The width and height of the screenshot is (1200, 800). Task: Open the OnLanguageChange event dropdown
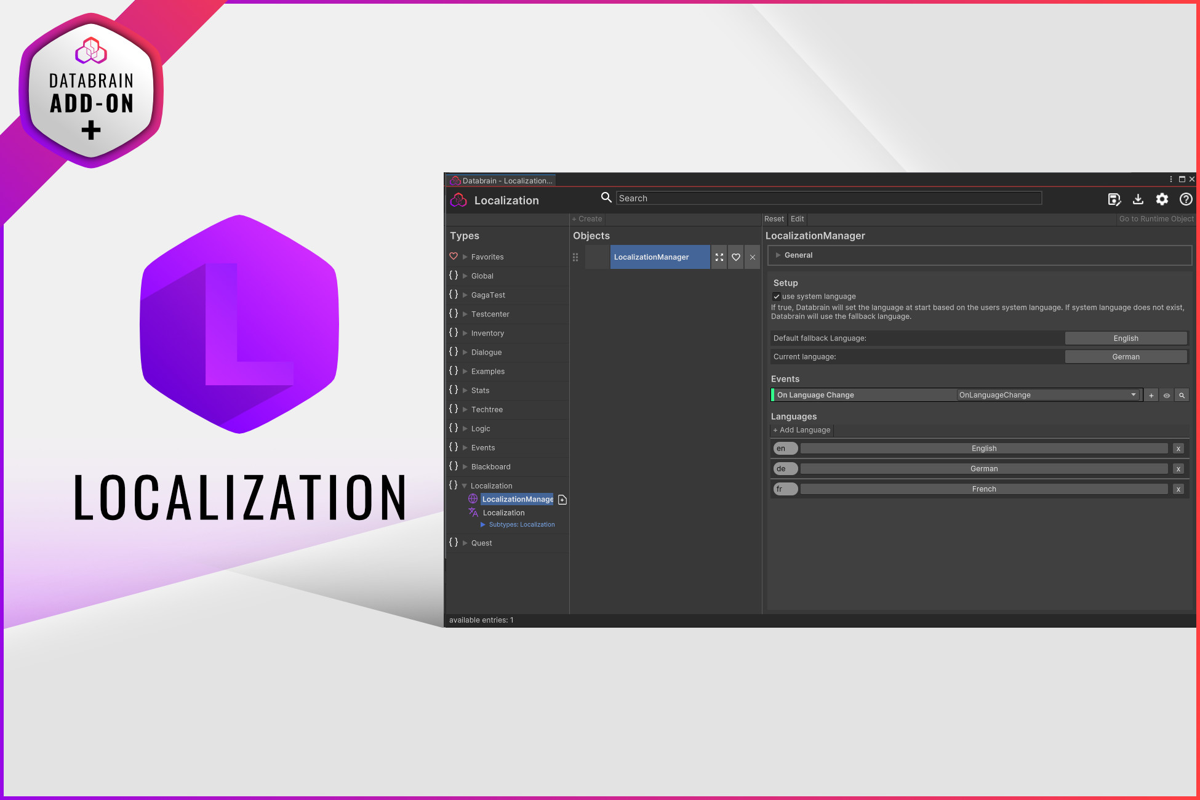(x=1133, y=394)
